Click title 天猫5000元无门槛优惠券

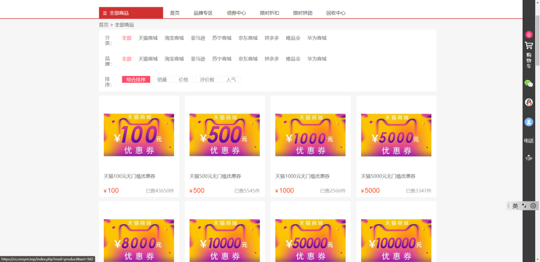pos(388,176)
